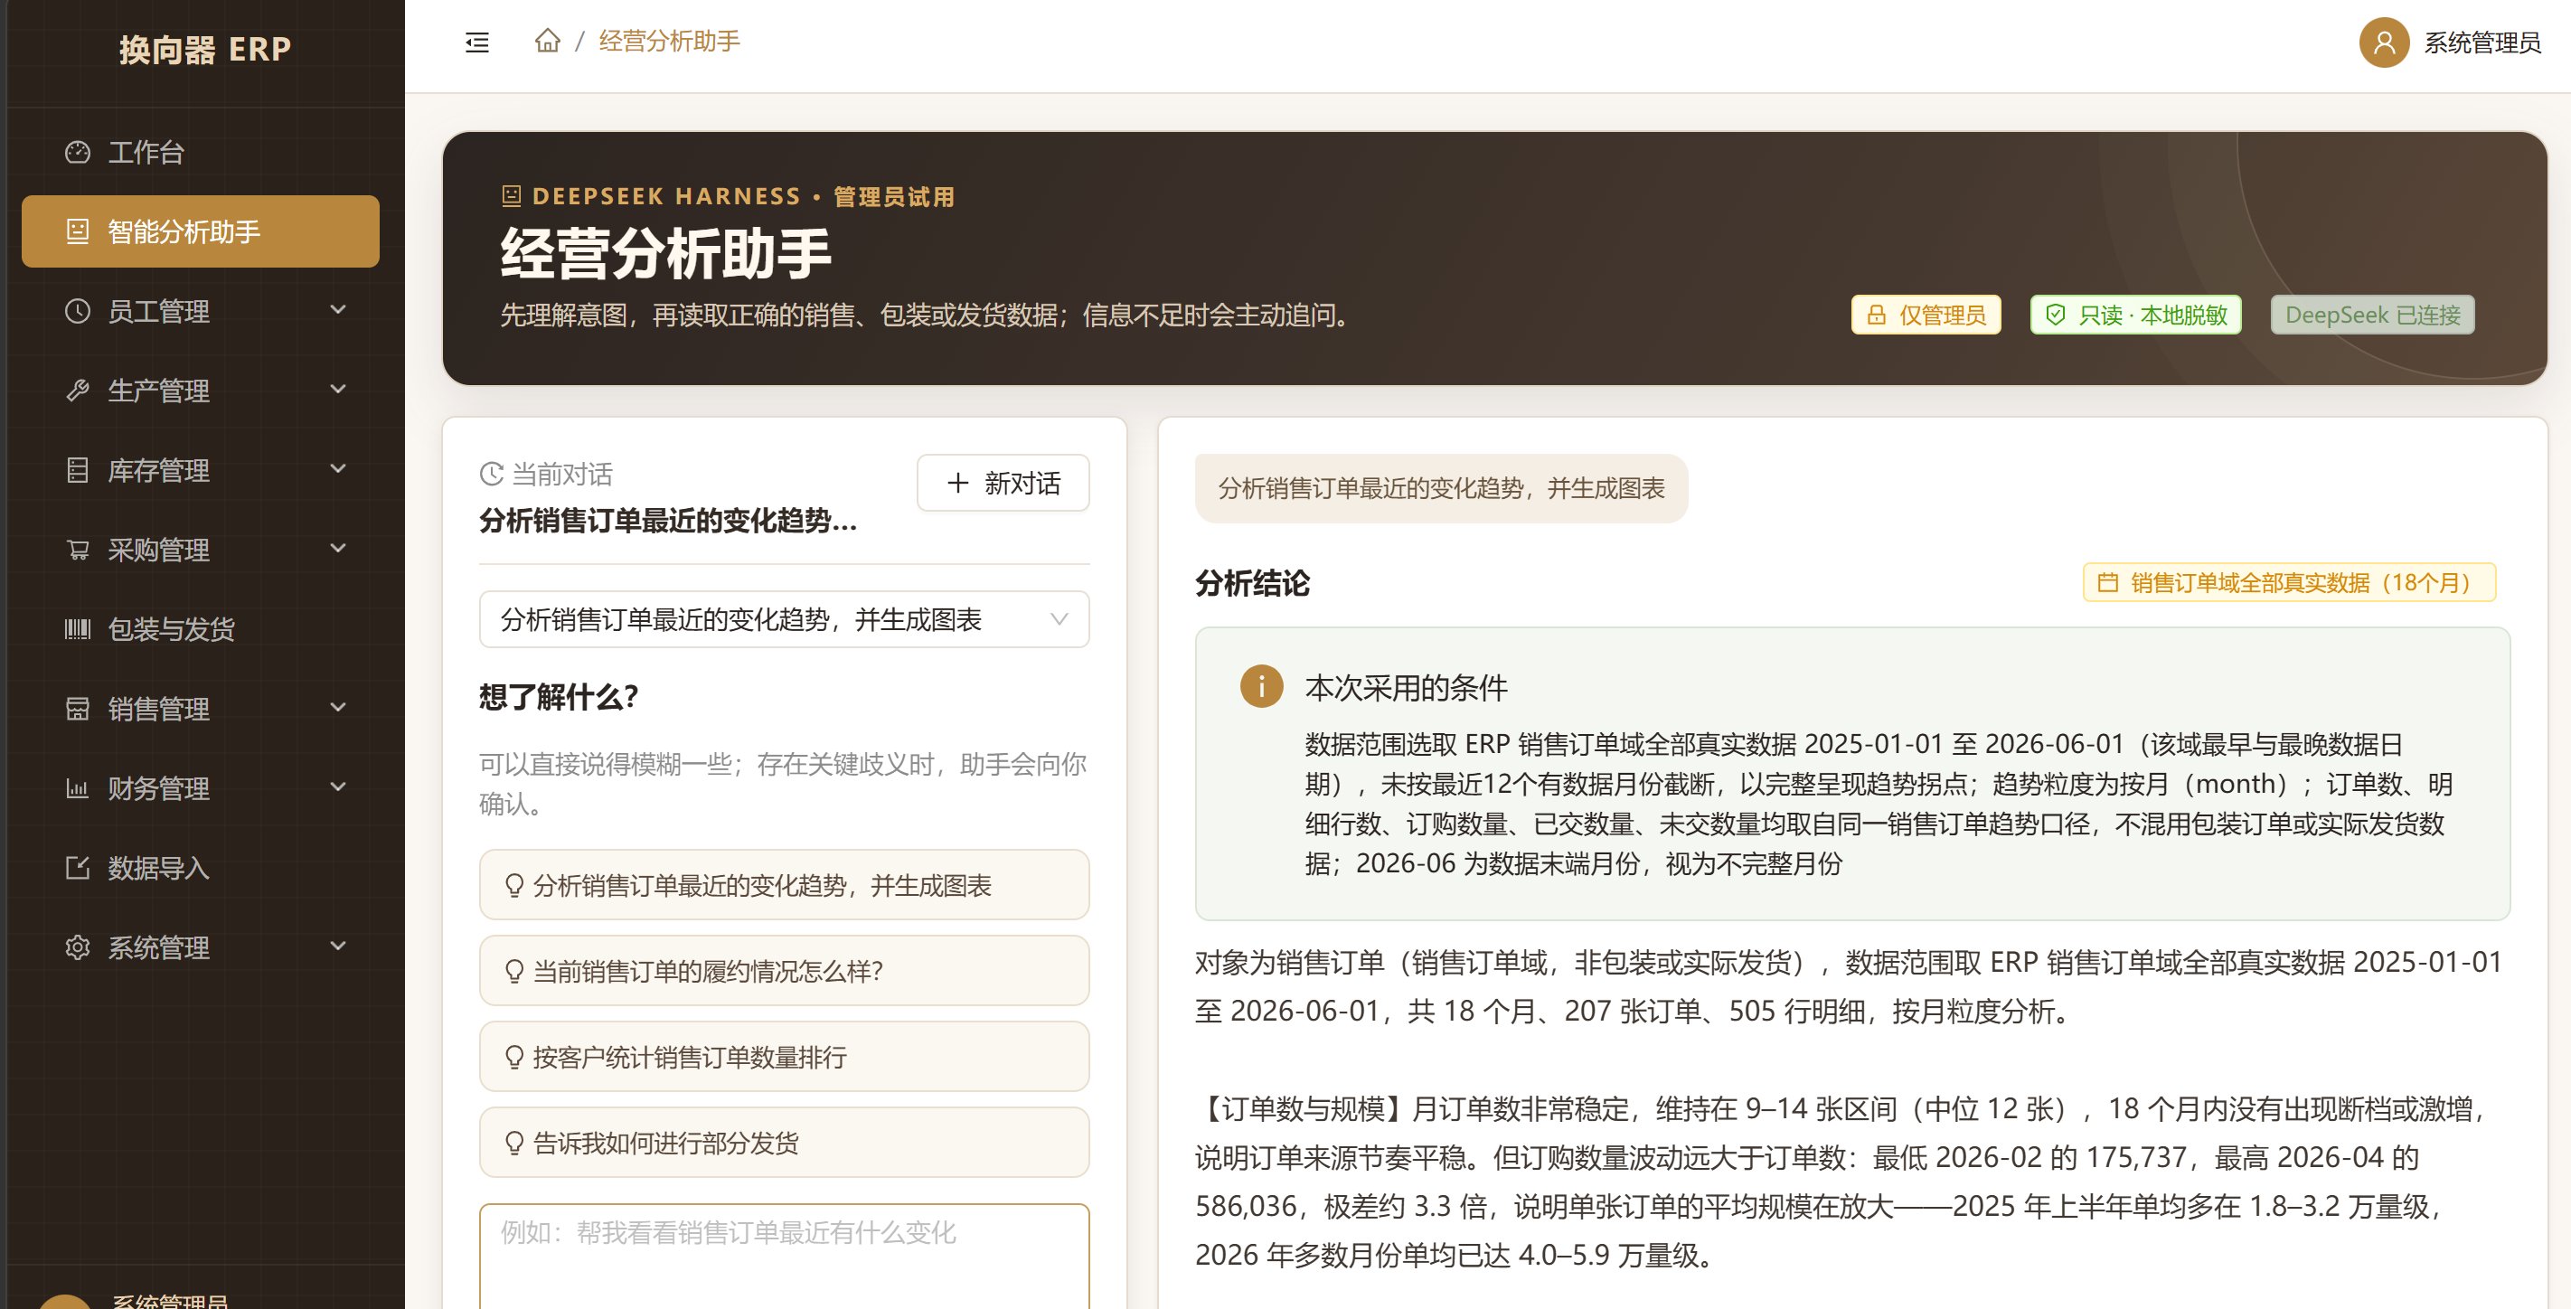This screenshot has height=1309, width=2571.
Task: Expand the 系统管理 submenu chevron
Action: (x=338, y=946)
